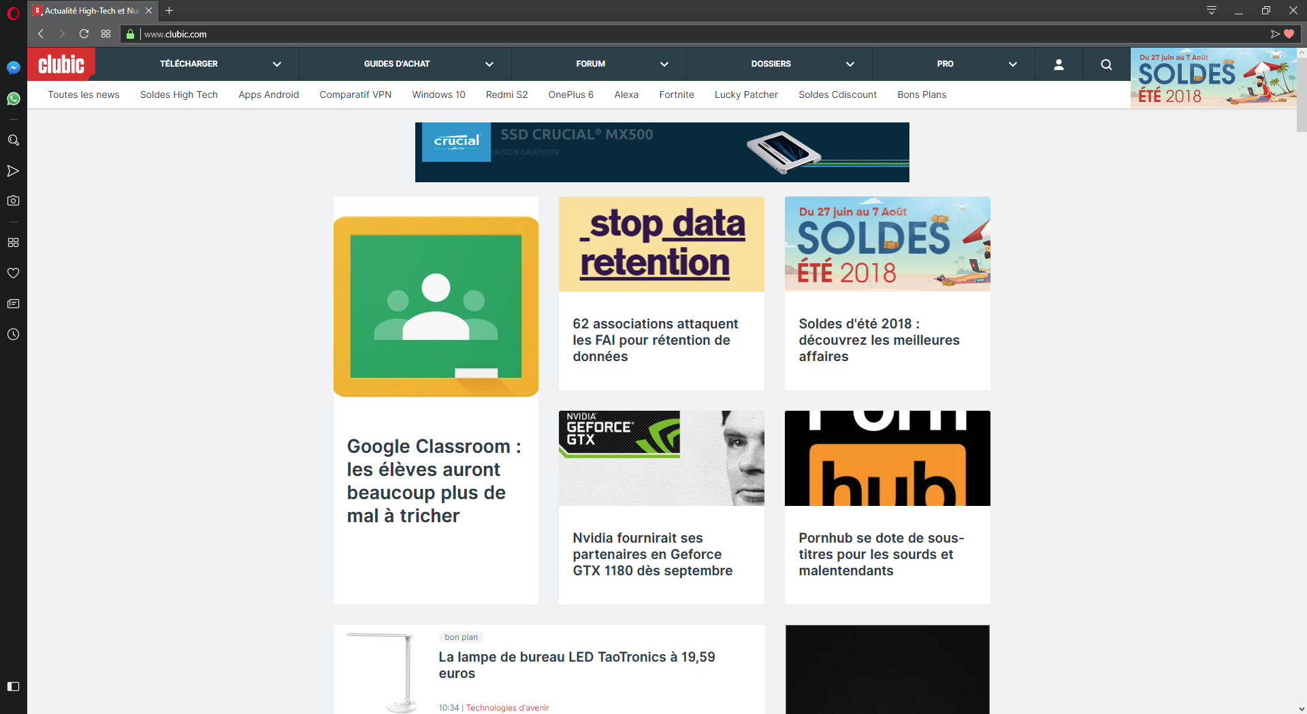Viewport: 1307px width, 714px height.
Task: Open the user account icon
Action: pos(1059,65)
